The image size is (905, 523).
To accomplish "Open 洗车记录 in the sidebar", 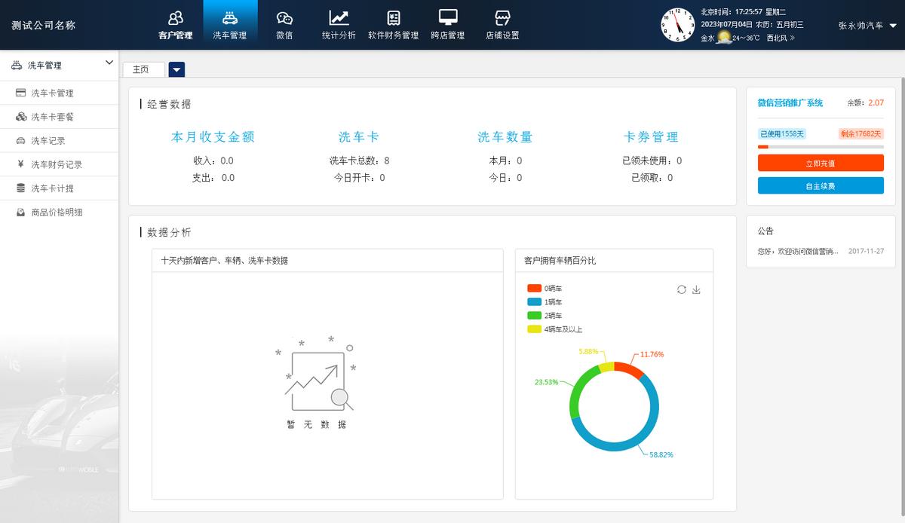I will click(48, 141).
